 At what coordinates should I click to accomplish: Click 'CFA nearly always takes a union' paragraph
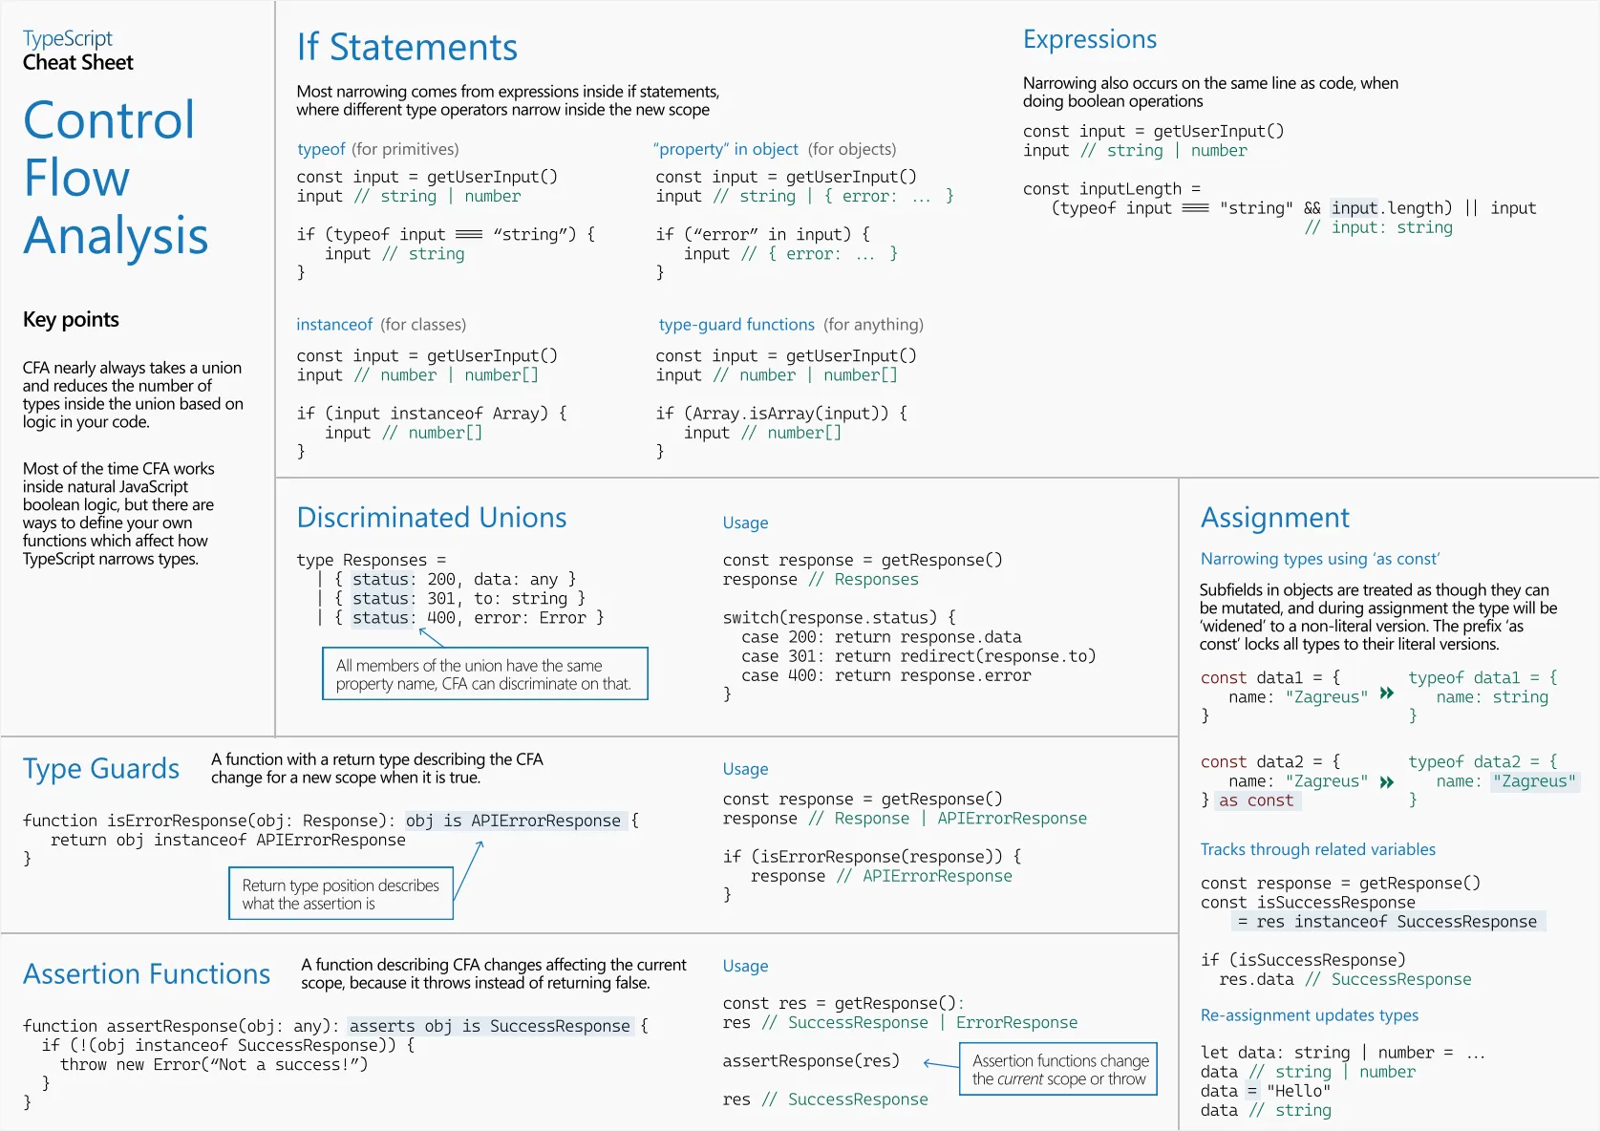(133, 395)
